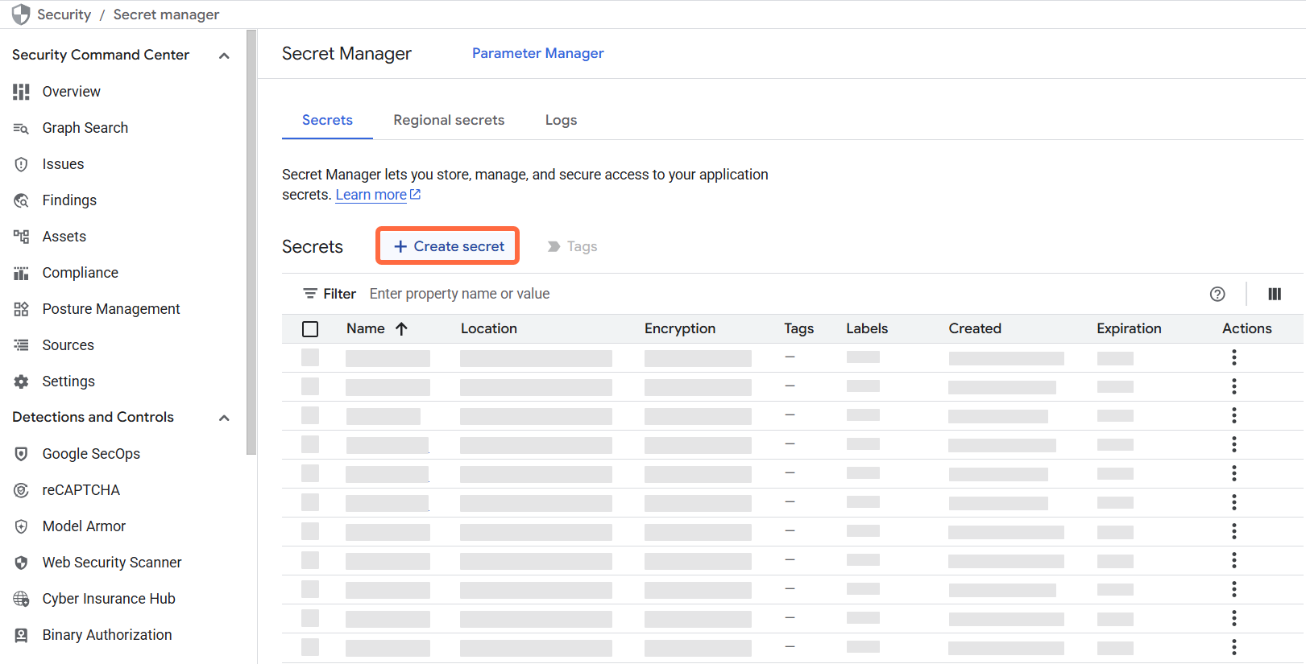
Task: Click the Model Armor icon
Action: tap(21, 526)
